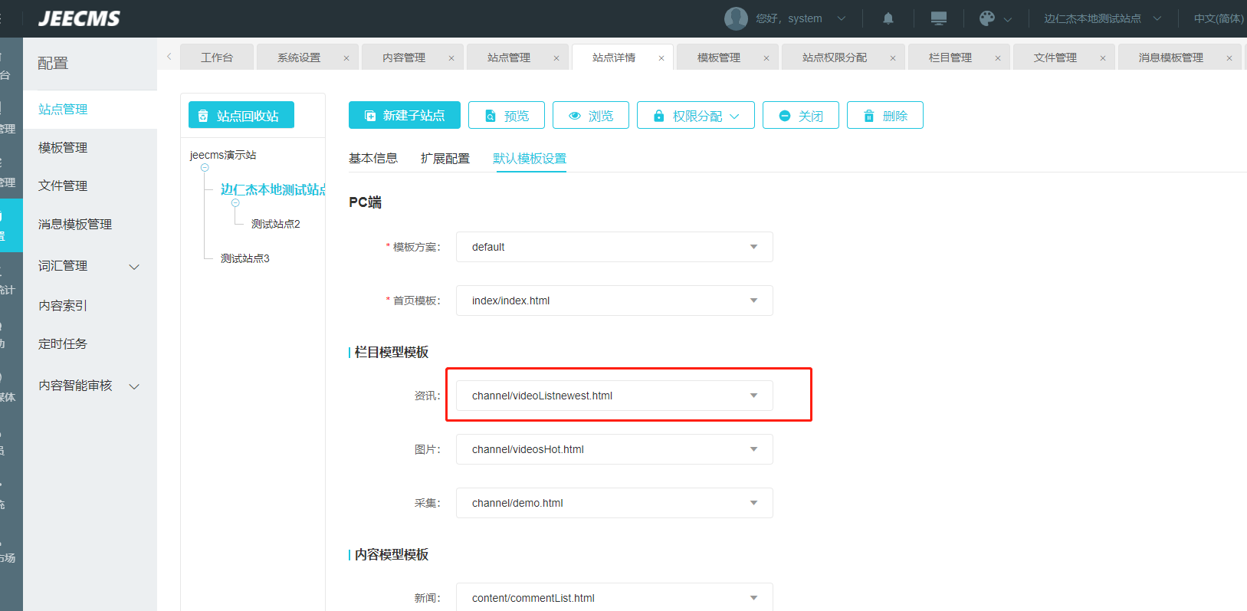Select the 扩展配置 sub-tab

coord(445,158)
